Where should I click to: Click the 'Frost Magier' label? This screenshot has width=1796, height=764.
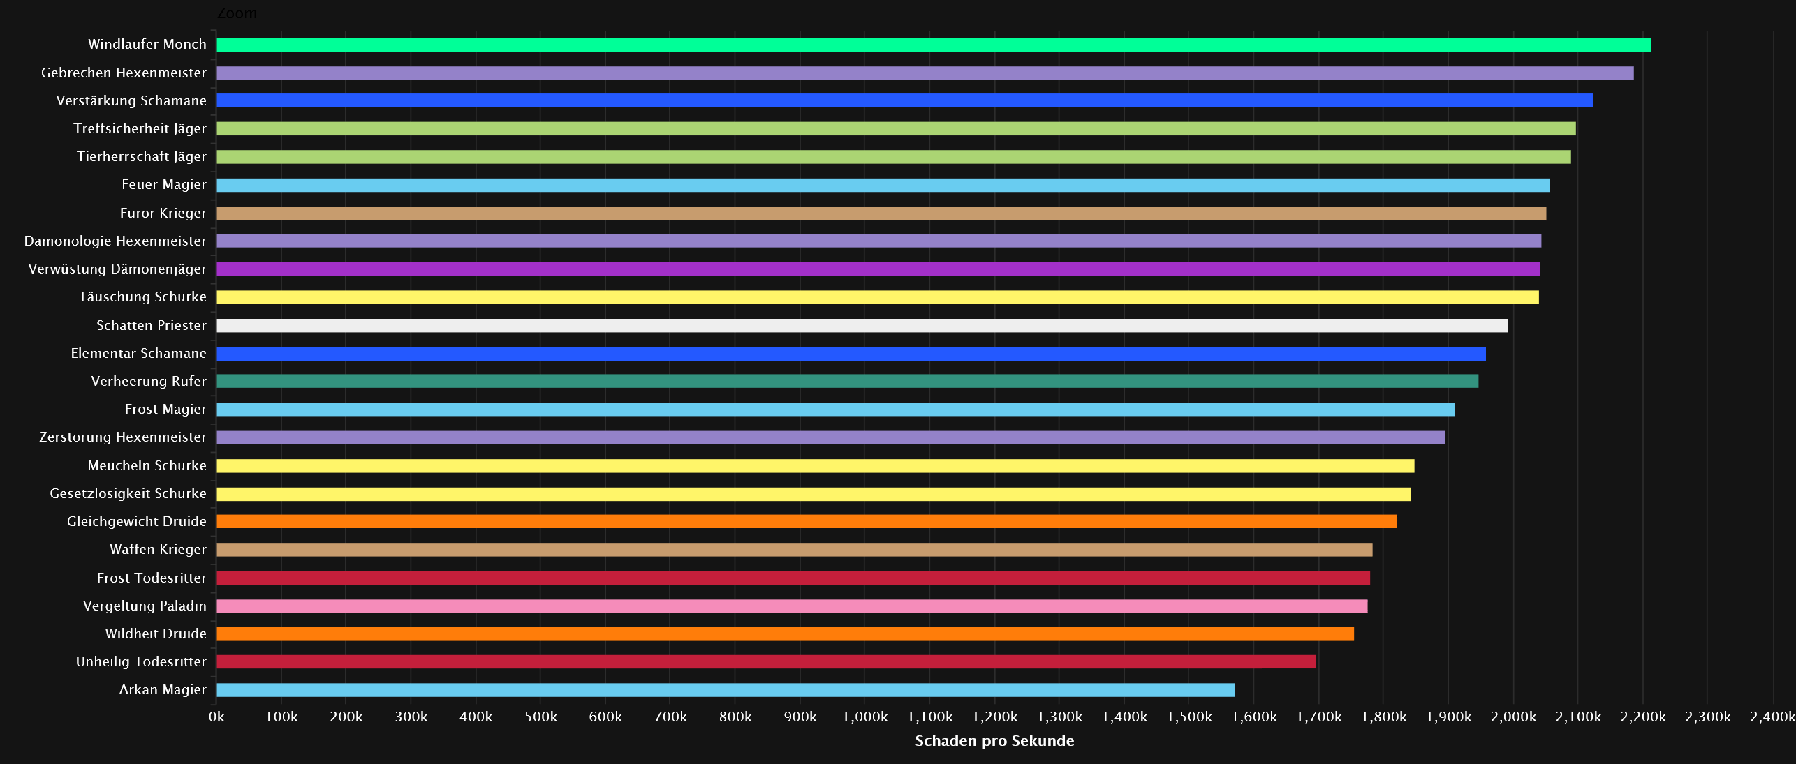pos(165,409)
